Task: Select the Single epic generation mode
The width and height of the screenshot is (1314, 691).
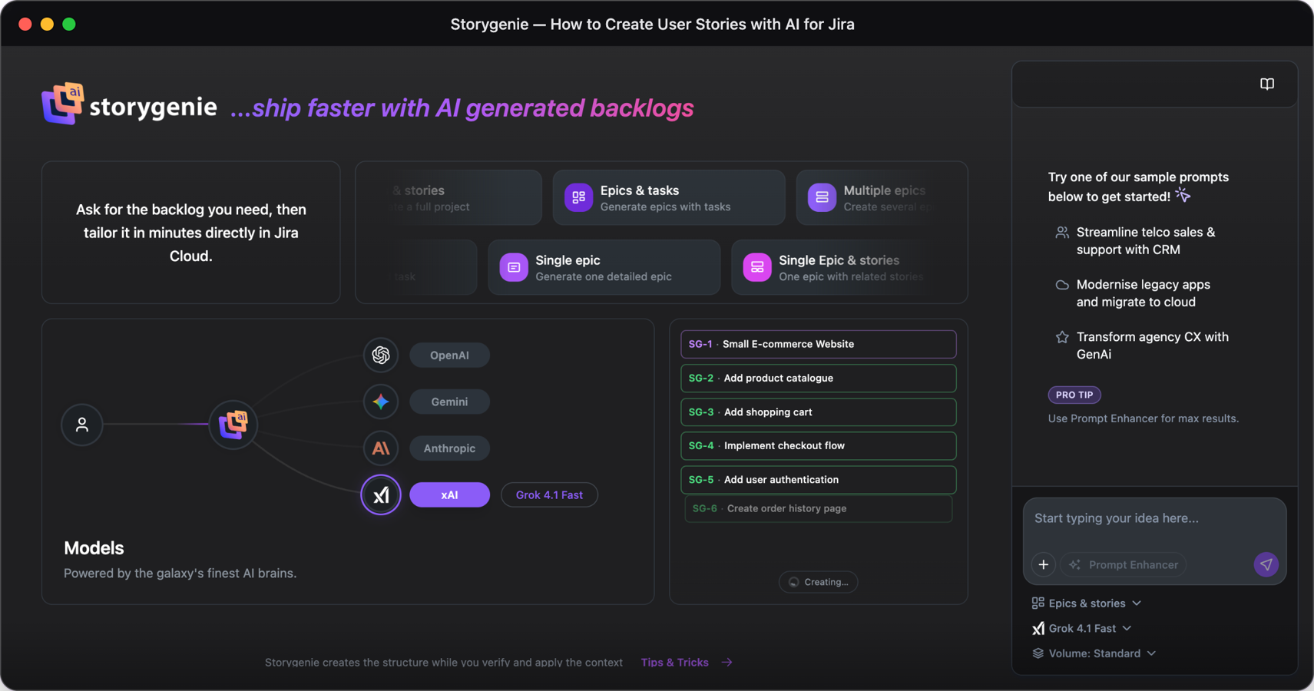Action: 604,267
